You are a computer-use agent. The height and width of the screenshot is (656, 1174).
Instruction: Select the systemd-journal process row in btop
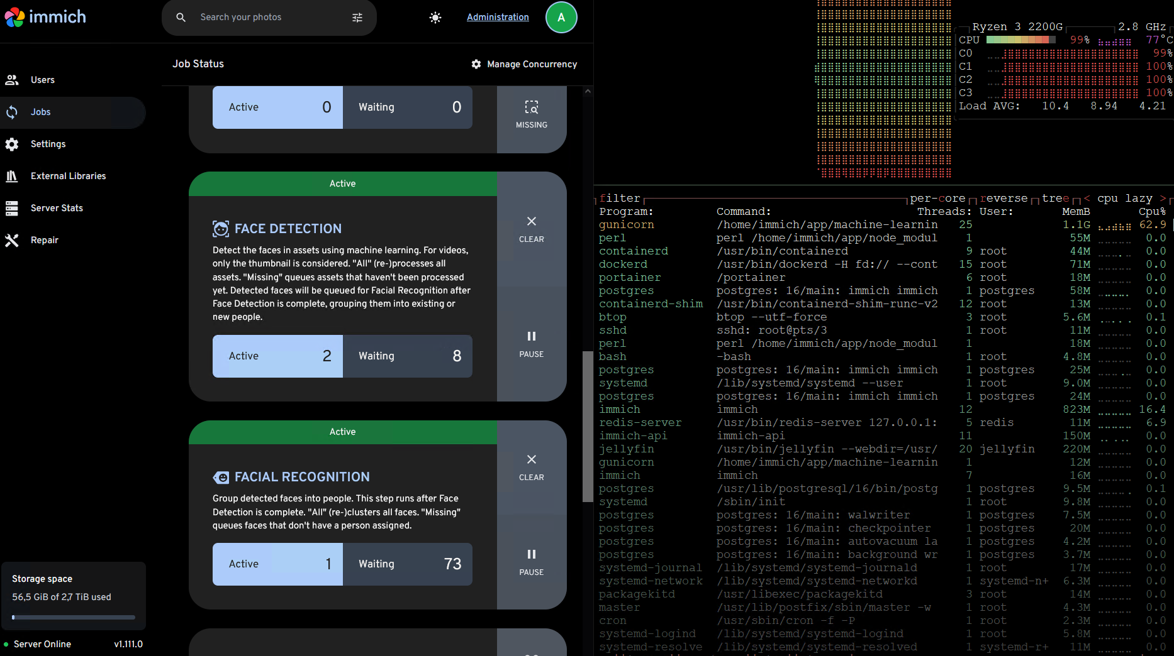click(883, 567)
